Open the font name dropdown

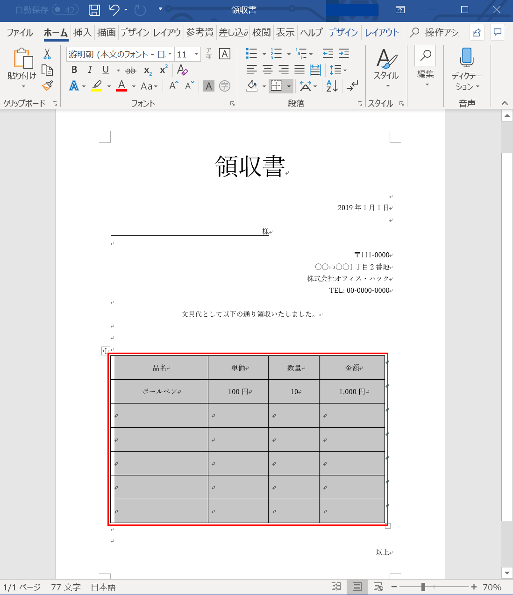click(x=170, y=54)
